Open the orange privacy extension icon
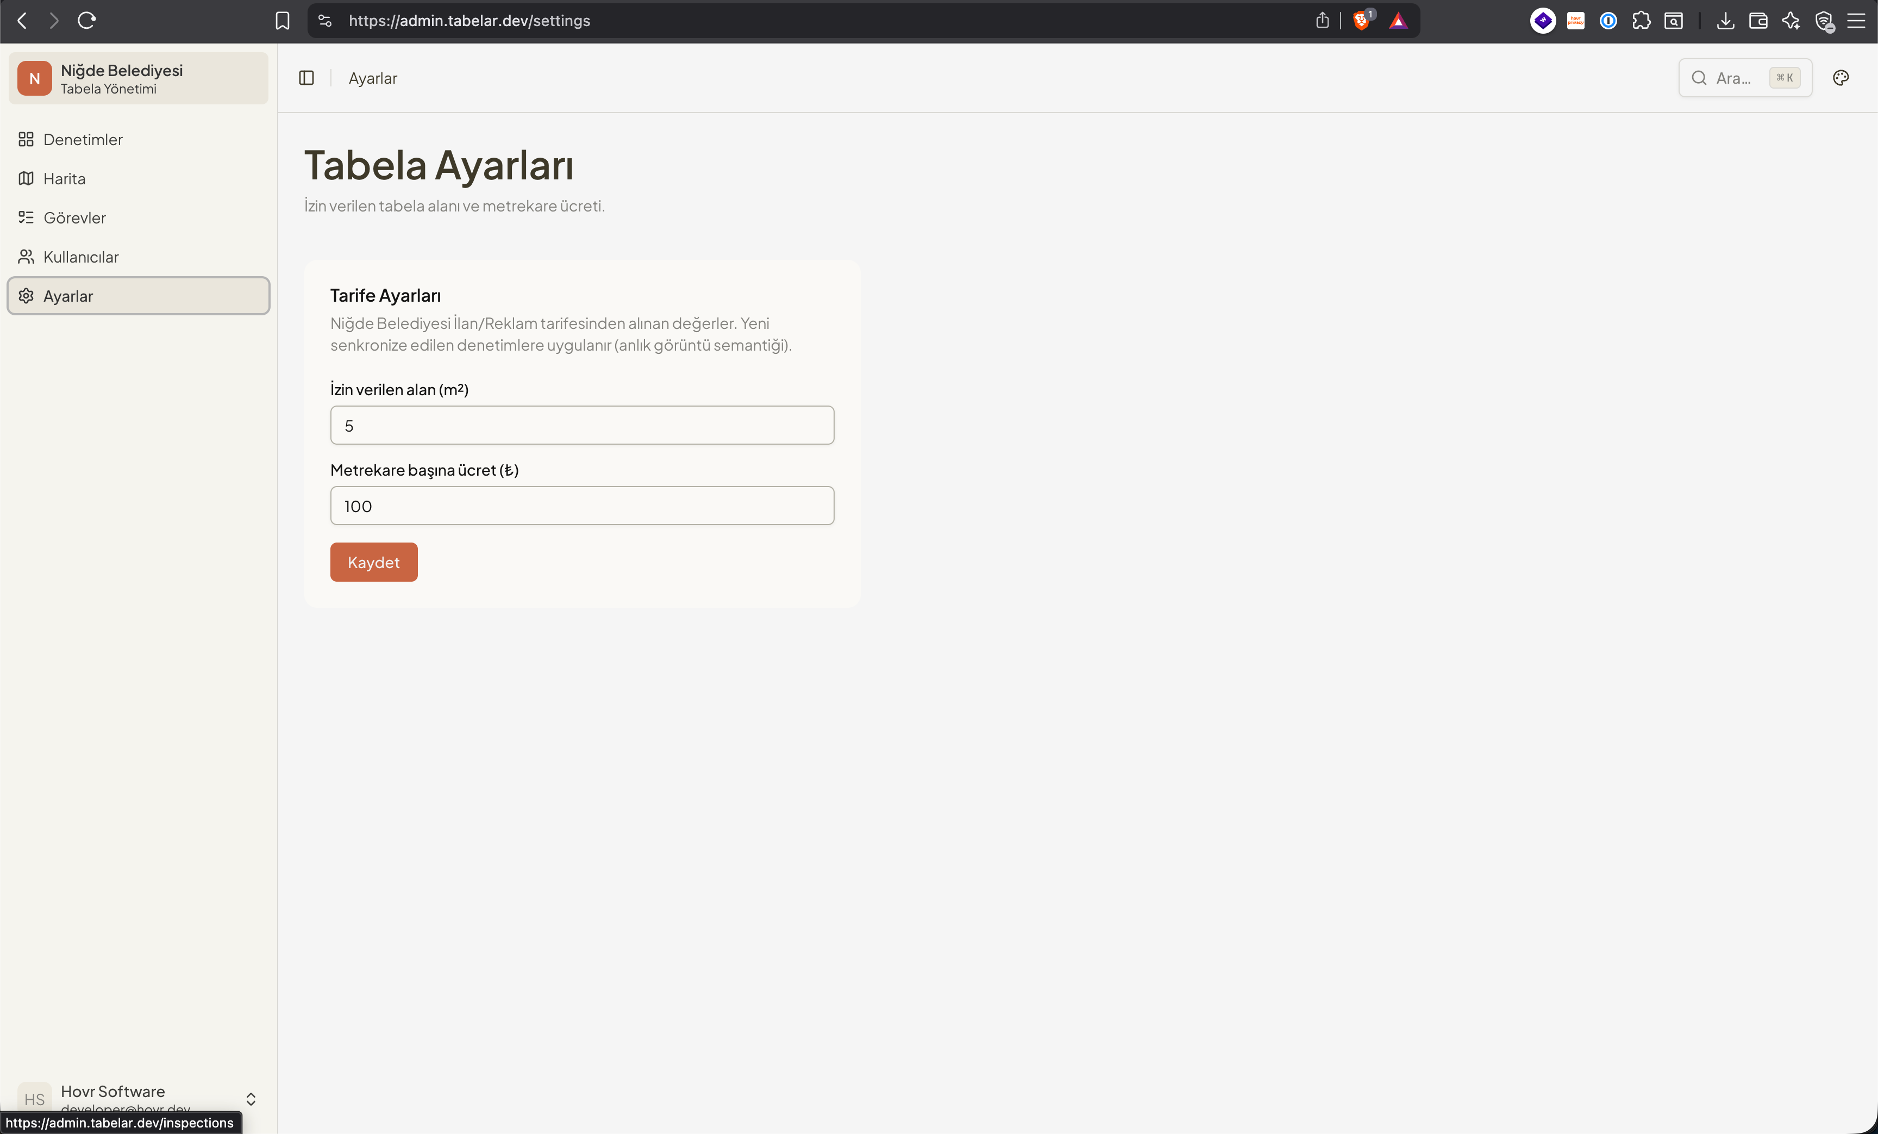Image resolution: width=1878 pixels, height=1134 pixels. pyautogui.click(x=1575, y=21)
